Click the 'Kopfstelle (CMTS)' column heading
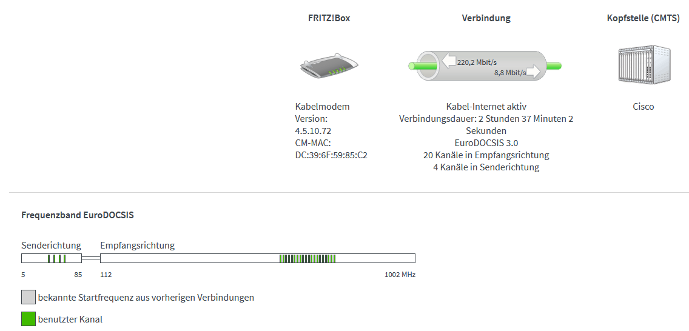 [643, 18]
